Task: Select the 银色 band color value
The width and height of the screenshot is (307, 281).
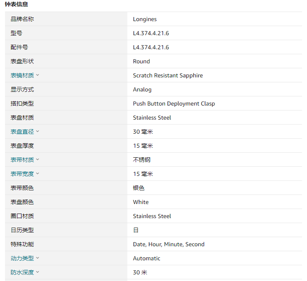Action: [x=139, y=188]
